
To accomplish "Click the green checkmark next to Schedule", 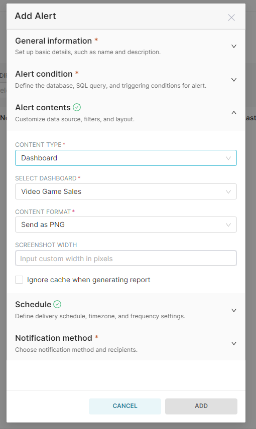I will tap(57, 304).
